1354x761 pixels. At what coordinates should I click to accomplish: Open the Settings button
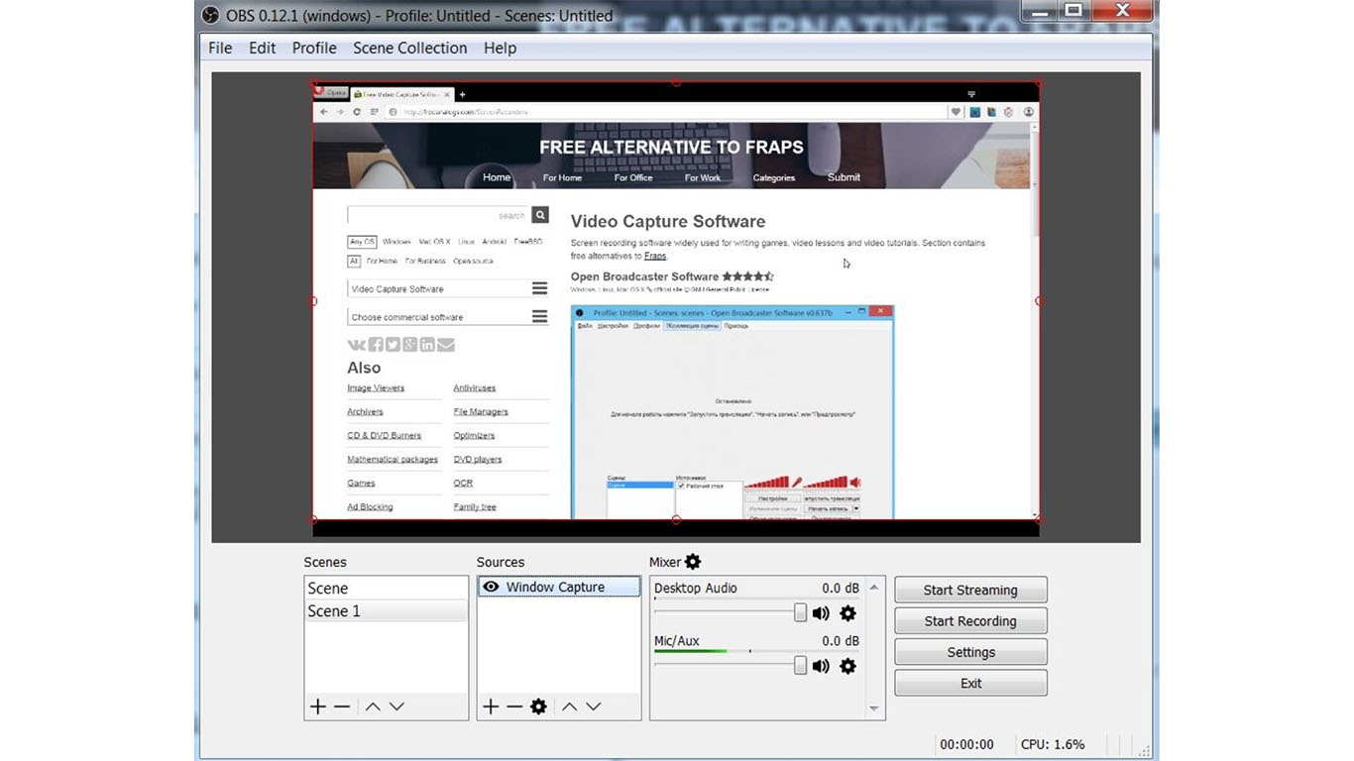(x=970, y=652)
